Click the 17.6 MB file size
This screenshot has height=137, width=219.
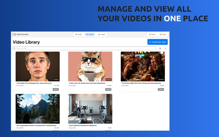coord(162,86)
